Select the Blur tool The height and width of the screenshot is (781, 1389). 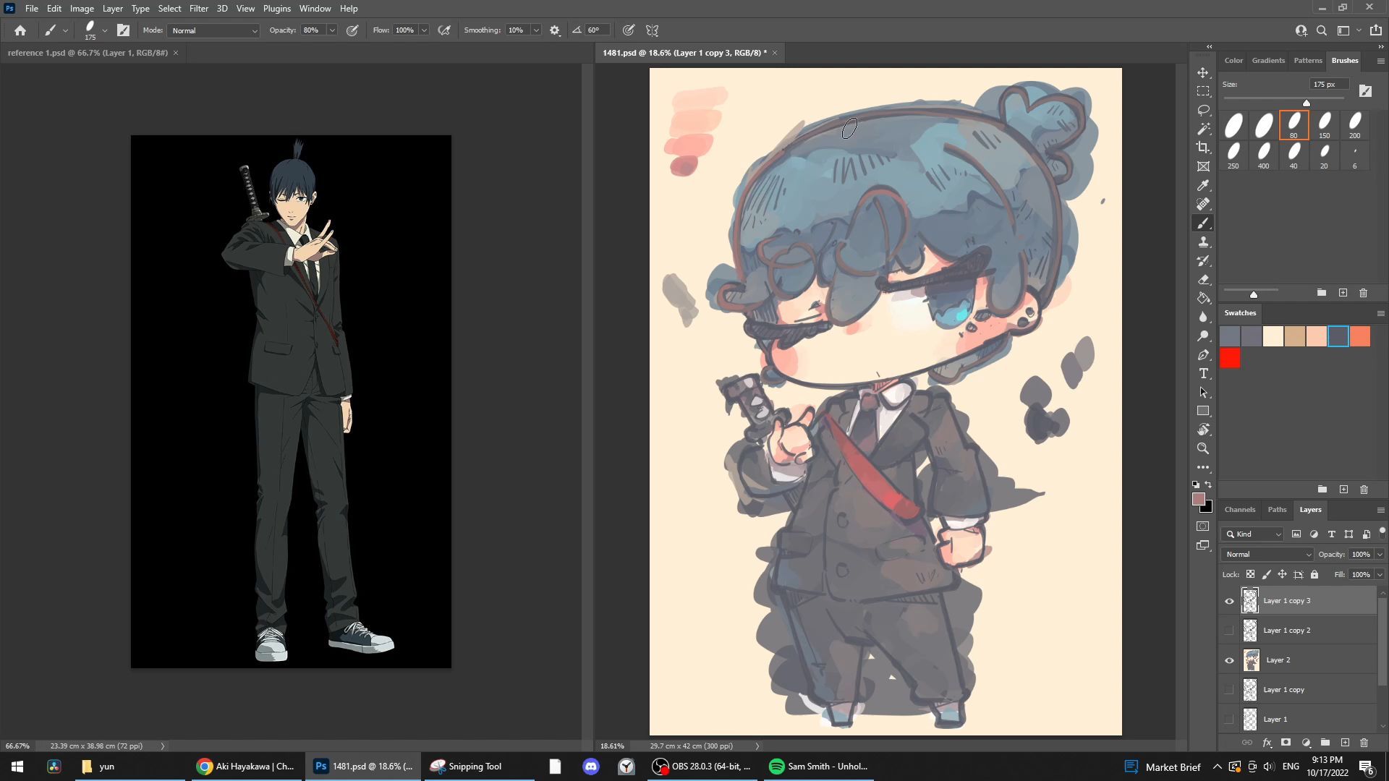click(x=1203, y=317)
